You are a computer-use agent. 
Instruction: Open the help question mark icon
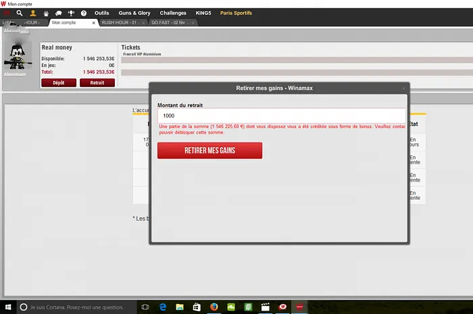(x=83, y=13)
